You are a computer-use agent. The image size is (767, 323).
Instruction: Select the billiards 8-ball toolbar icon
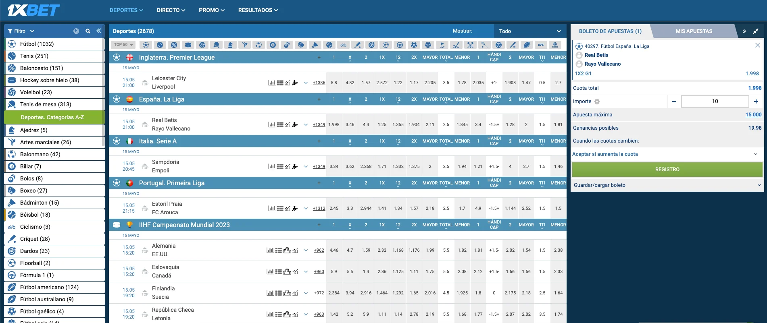tap(273, 45)
